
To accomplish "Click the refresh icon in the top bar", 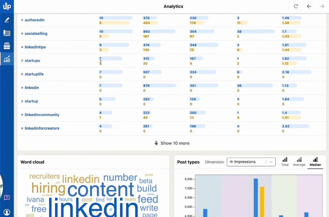I will pos(296,6).
